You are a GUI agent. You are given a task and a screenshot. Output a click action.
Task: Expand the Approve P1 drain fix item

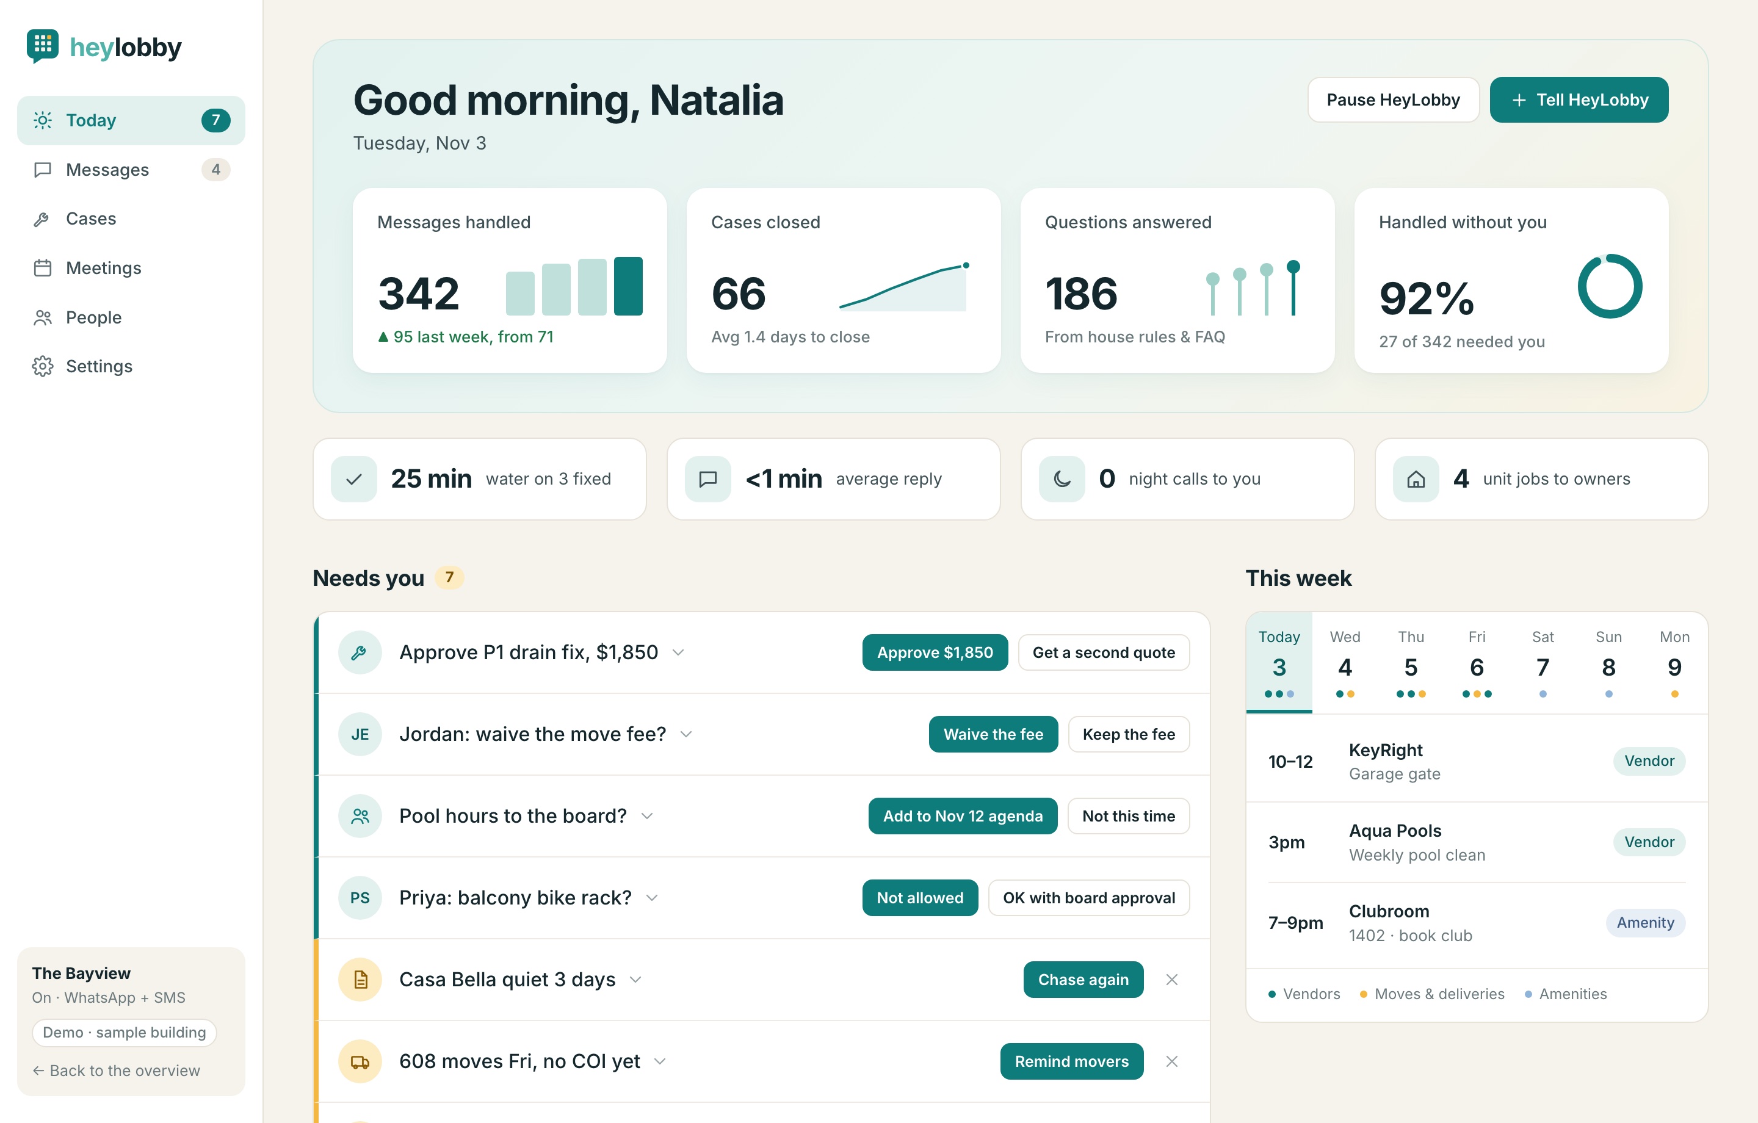(678, 652)
